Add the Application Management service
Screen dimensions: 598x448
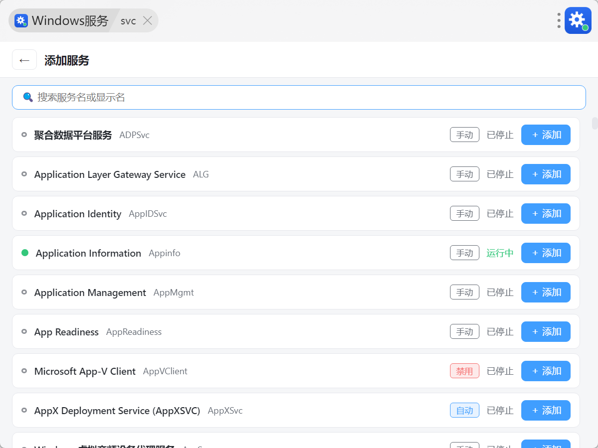click(x=546, y=292)
